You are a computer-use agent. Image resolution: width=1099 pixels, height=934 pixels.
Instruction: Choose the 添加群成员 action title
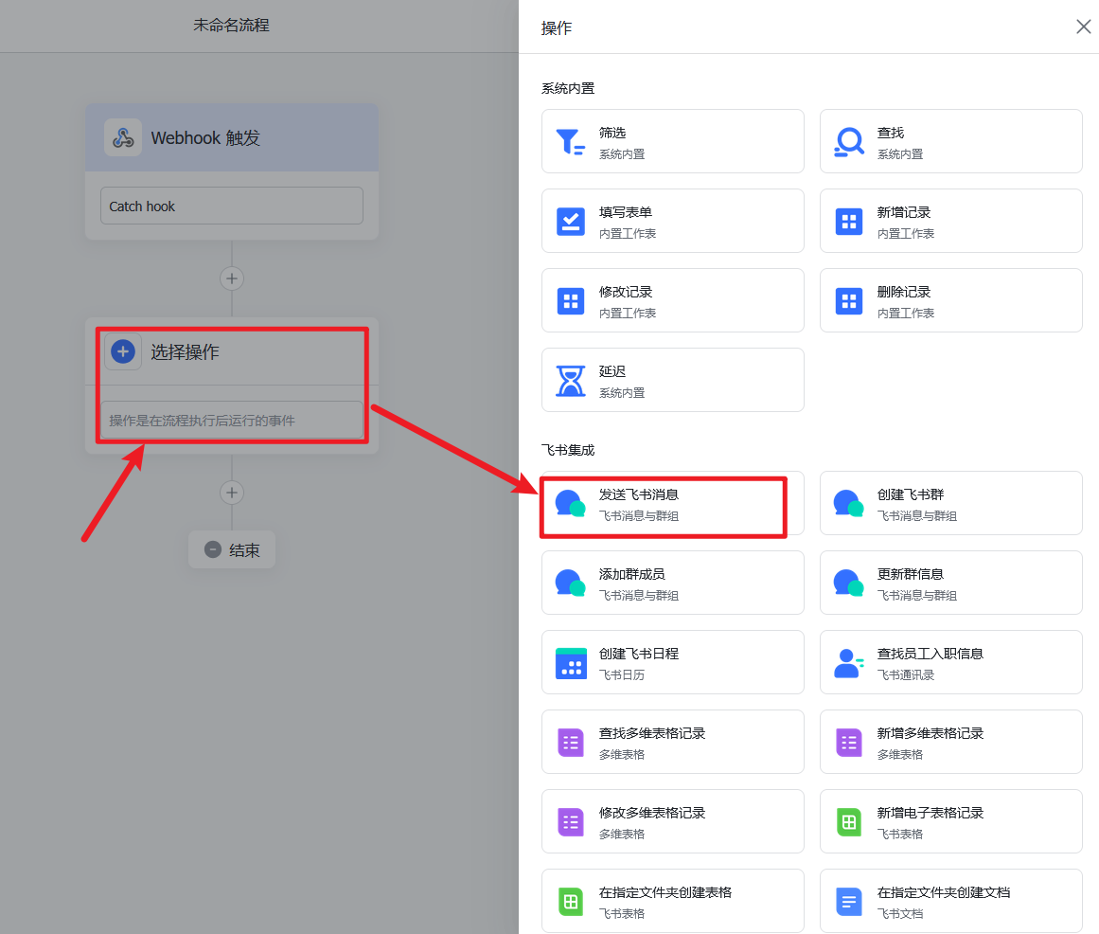[631, 574]
